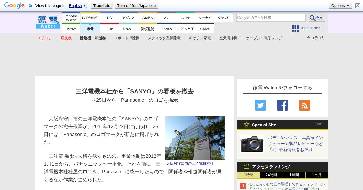Open the キッチン家電 category link
Screen dimensions: 363x190
(x=200, y=38)
